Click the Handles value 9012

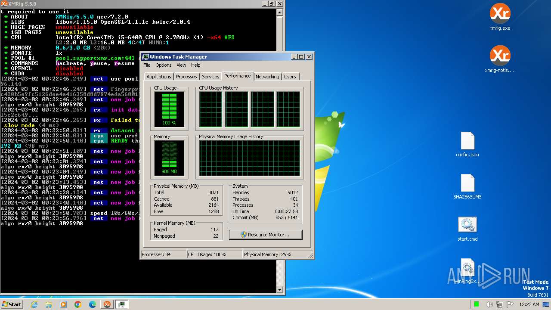[293, 192]
